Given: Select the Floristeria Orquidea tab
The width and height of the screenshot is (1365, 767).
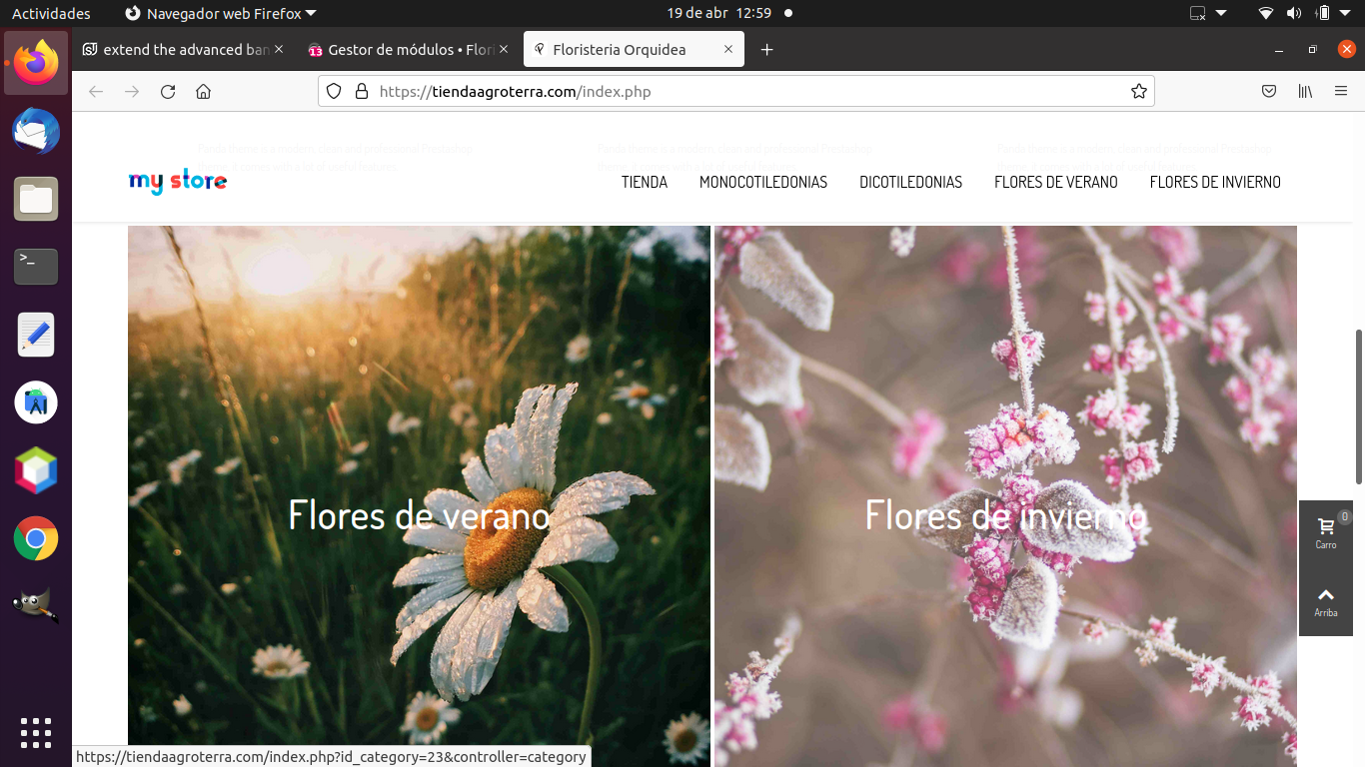Looking at the screenshot, I should [x=634, y=50].
